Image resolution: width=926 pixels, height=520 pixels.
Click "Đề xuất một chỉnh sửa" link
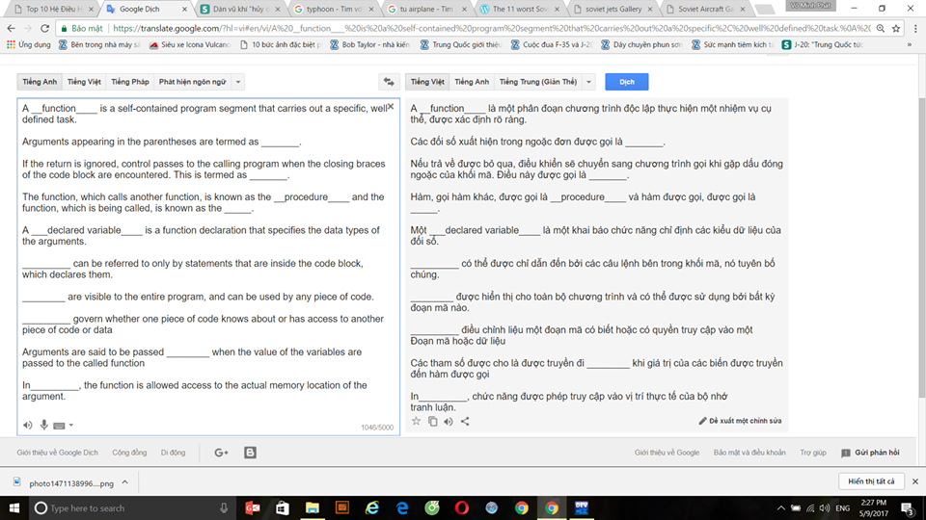pos(741,421)
